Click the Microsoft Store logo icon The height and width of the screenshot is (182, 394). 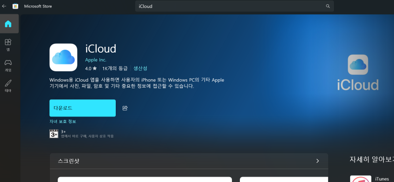(x=15, y=6)
